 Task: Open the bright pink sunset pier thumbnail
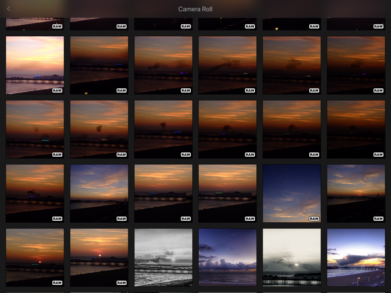tap(35, 63)
